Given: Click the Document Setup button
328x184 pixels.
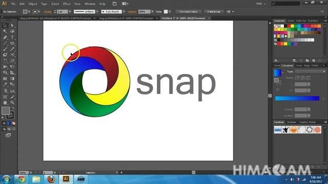Looking at the screenshot, I should tap(188, 12).
